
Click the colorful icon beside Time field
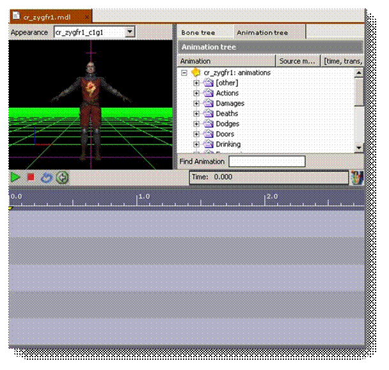(357, 178)
